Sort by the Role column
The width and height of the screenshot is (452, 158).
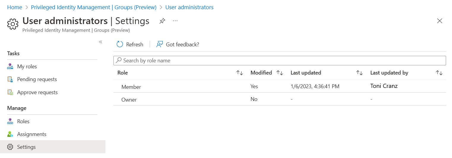[240, 73]
